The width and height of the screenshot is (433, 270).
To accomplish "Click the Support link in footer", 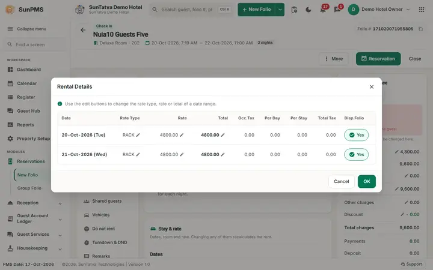I will coord(411,264).
